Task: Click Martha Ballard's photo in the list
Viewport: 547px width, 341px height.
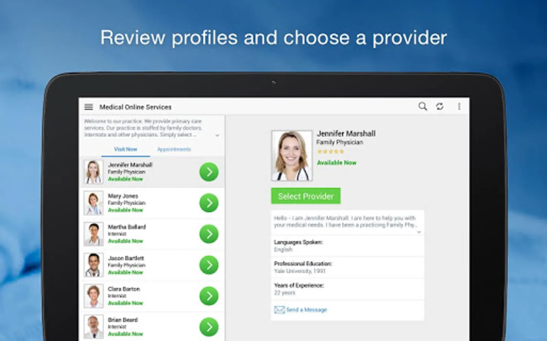Action: tap(93, 234)
